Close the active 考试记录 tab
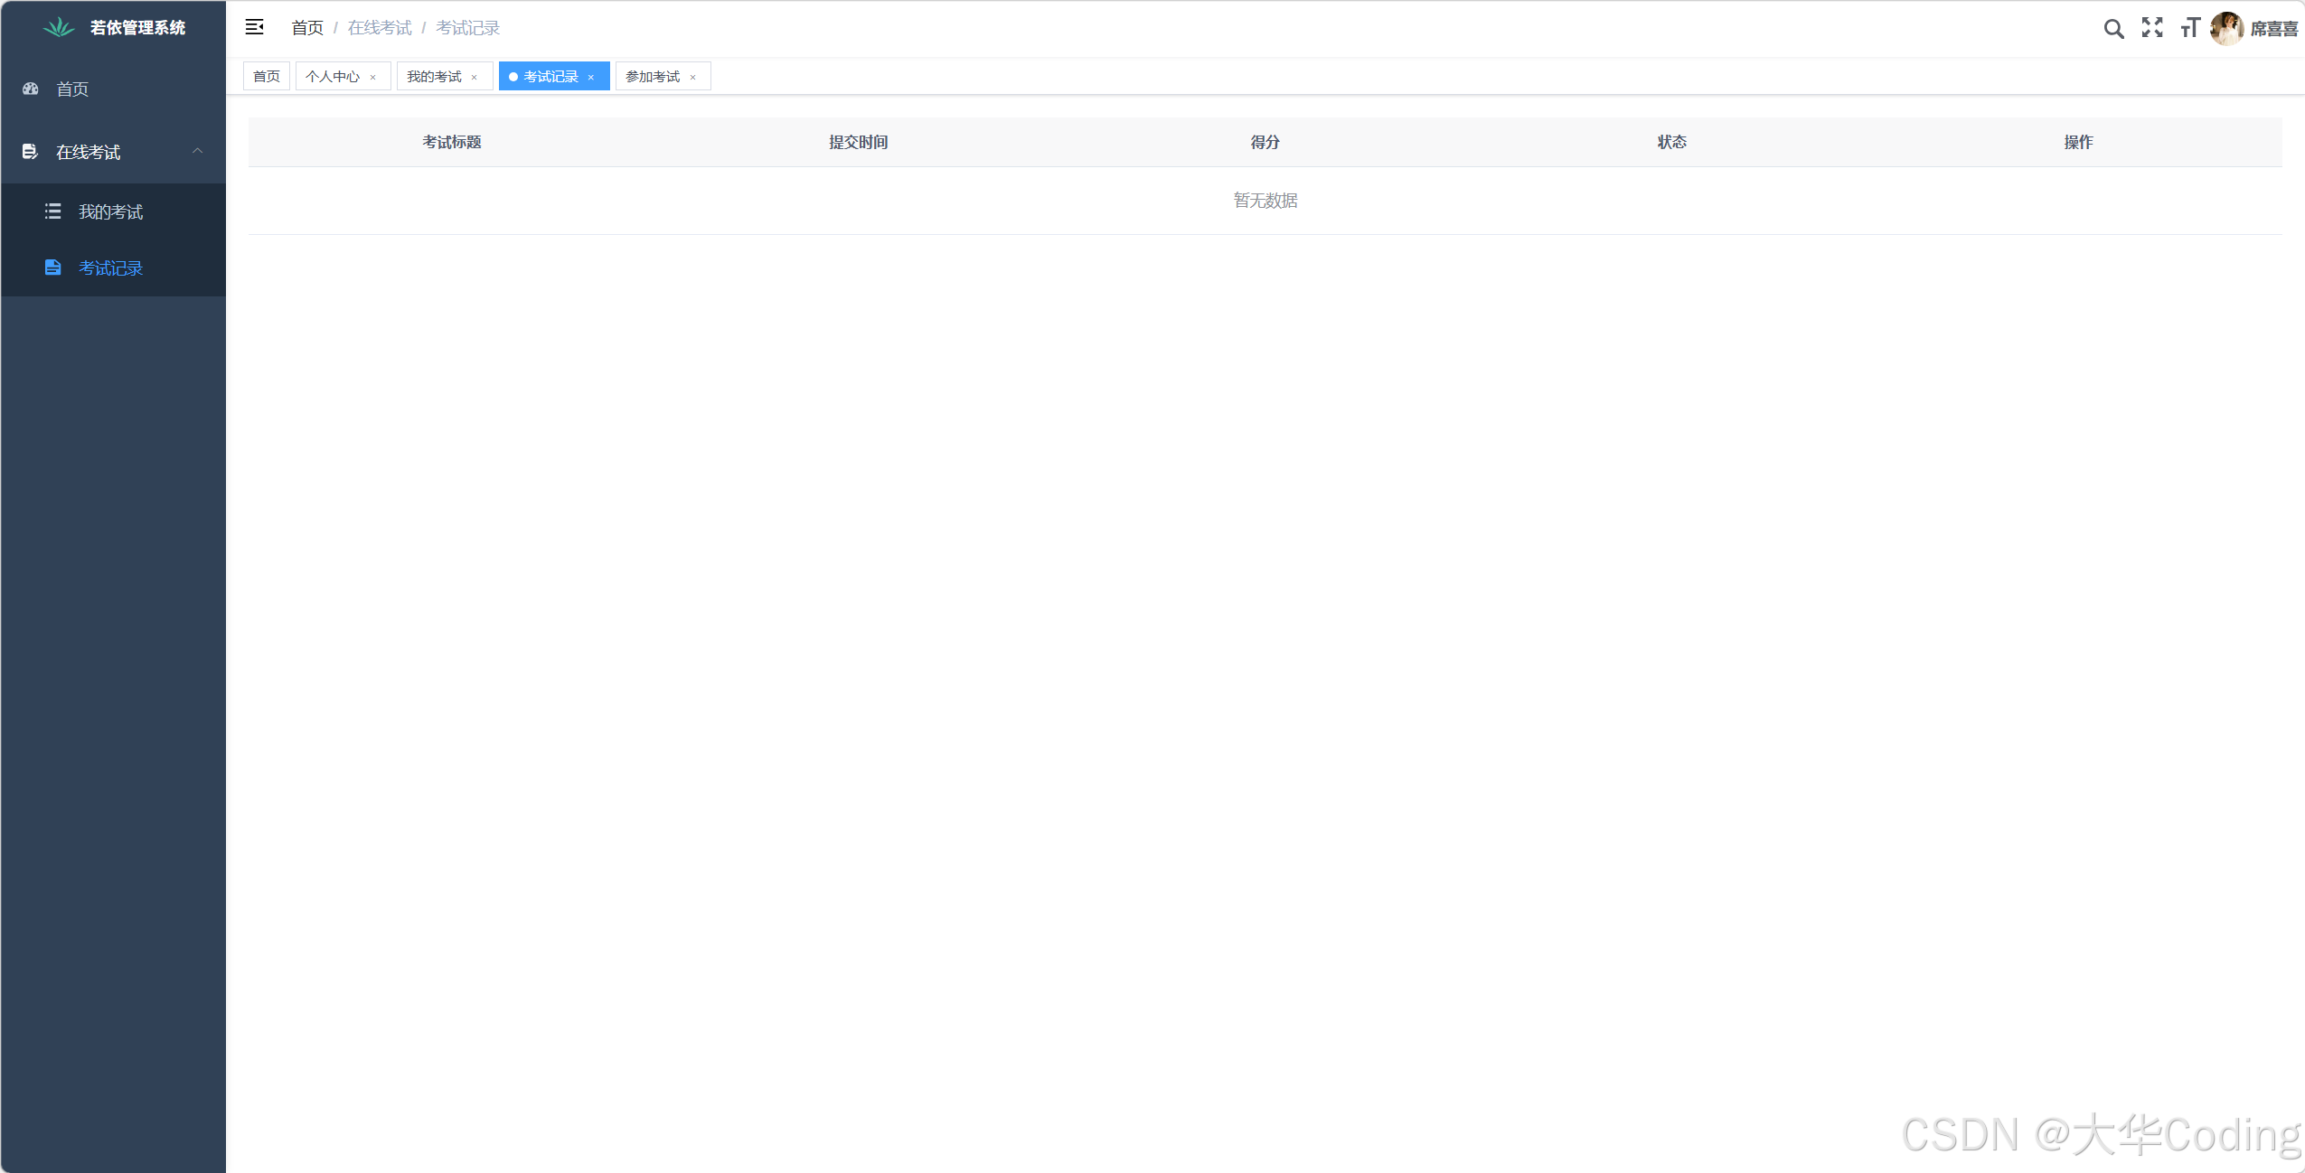2305x1173 pixels. point(590,78)
